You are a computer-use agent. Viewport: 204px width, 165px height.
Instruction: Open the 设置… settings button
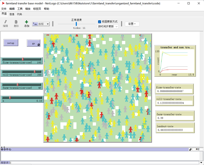pyautogui.click(x=132, y=24)
